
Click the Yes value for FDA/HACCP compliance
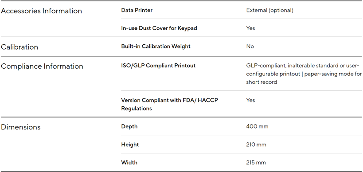tap(250, 100)
